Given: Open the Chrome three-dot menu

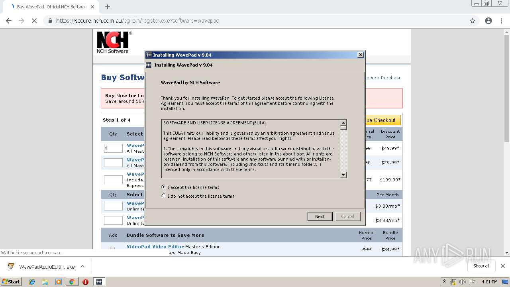Looking at the screenshot, I should (x=501, y=21).
